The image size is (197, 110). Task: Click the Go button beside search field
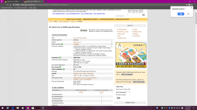(x=143, y=15)
